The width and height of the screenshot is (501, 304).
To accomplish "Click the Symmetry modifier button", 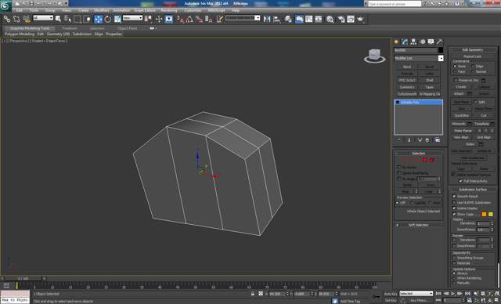I will (x=407, y=87).
